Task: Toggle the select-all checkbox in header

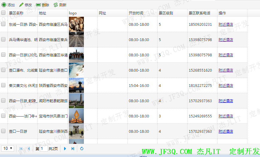Action: point(3,13)
